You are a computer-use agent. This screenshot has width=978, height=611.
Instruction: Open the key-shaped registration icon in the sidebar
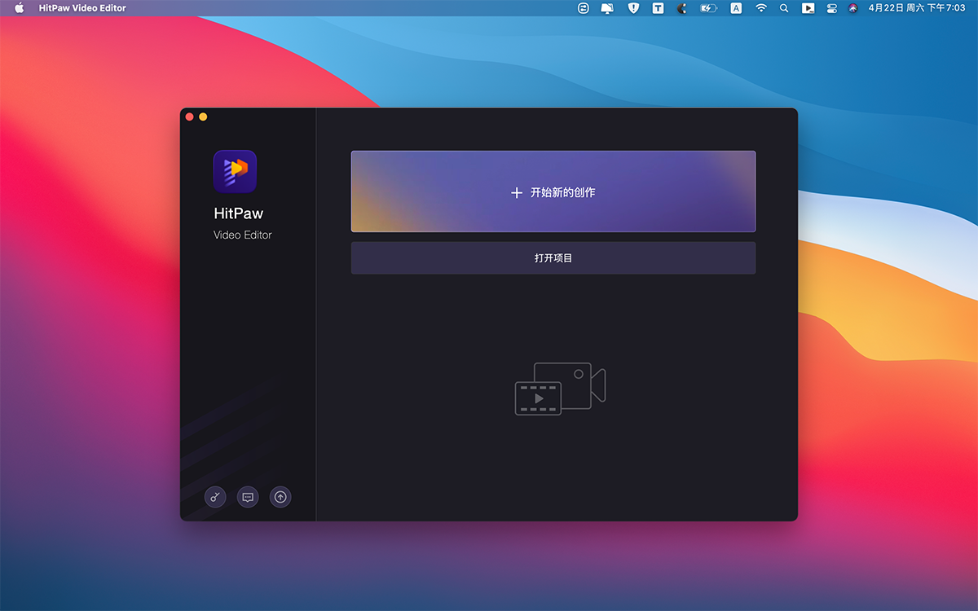pos(215,497)
